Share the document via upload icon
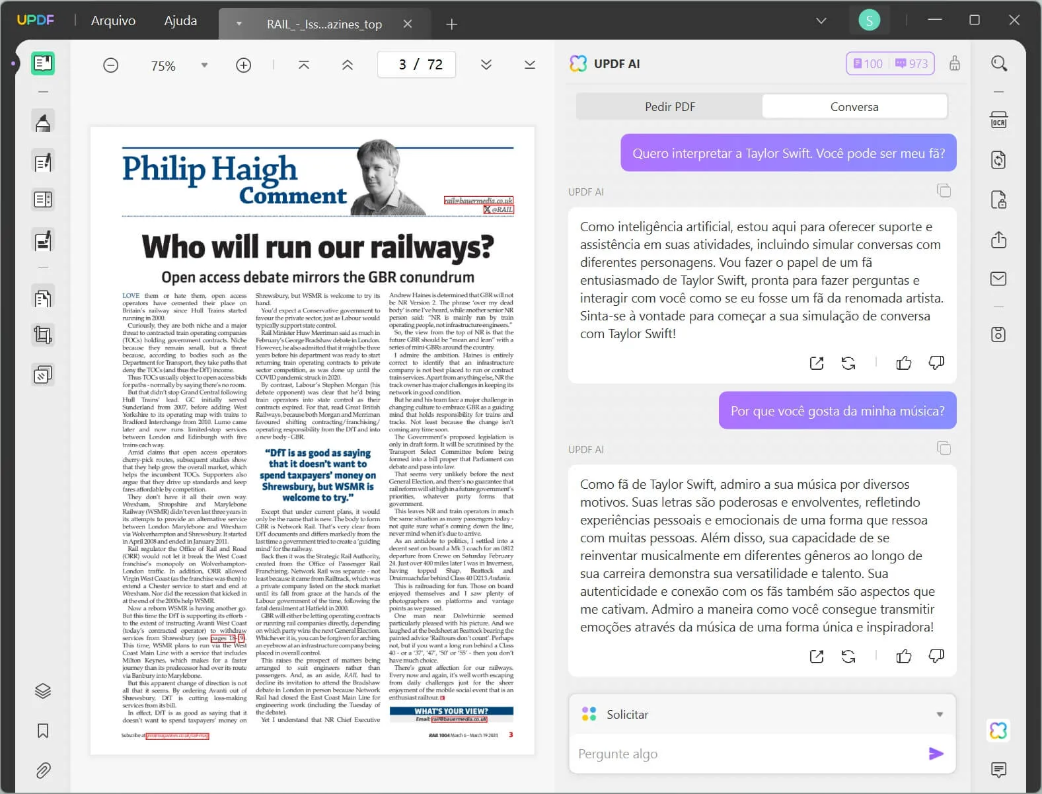1042x794 pixels. 999,239
